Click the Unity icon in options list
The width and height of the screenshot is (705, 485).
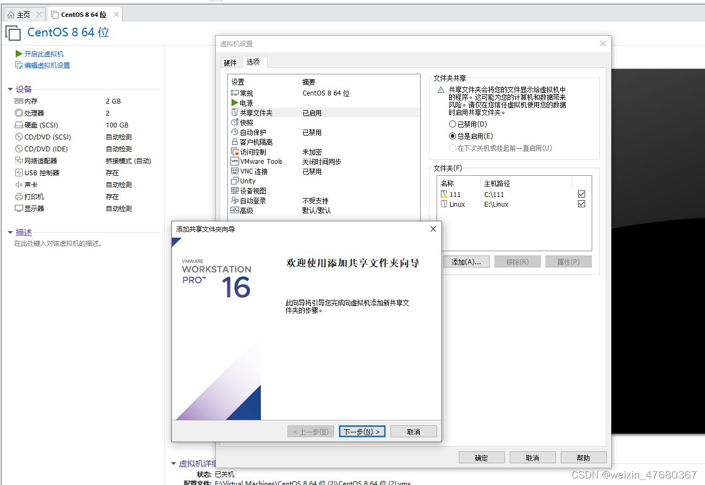click(x=235, y=181)
